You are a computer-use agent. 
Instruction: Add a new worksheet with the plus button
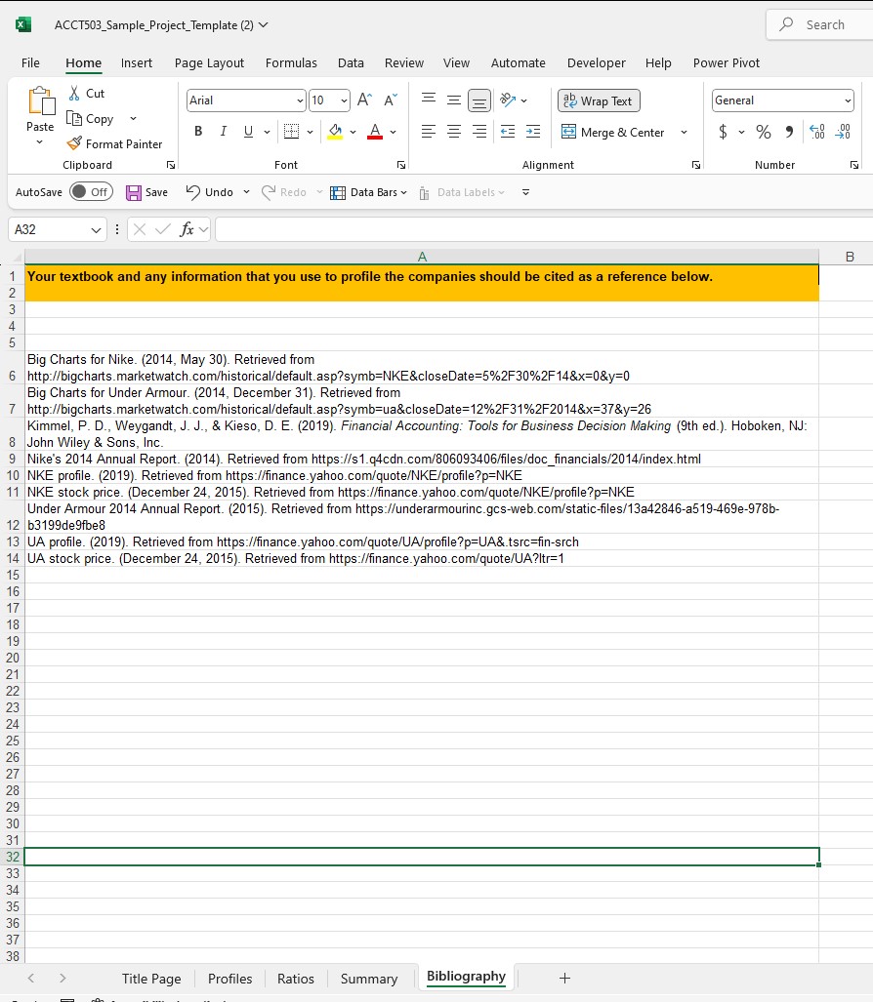point(564,978)
